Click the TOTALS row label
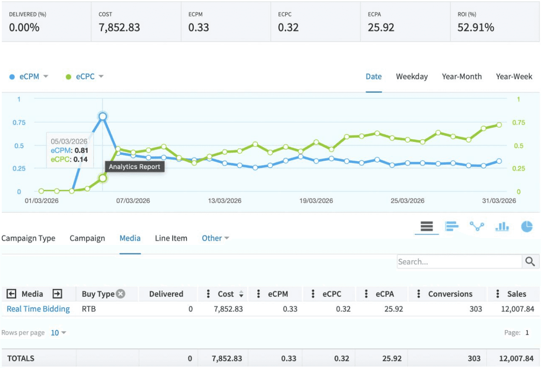The height and width of the screenshot is (368, 541). (x=21, y=359)
